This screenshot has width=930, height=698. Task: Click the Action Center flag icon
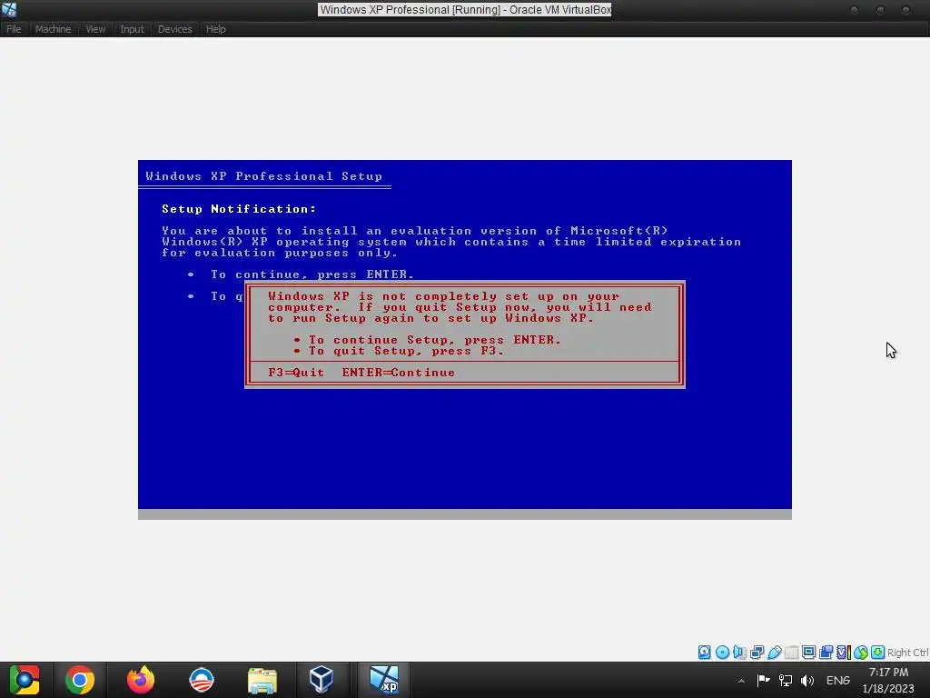tap(763, 680)
